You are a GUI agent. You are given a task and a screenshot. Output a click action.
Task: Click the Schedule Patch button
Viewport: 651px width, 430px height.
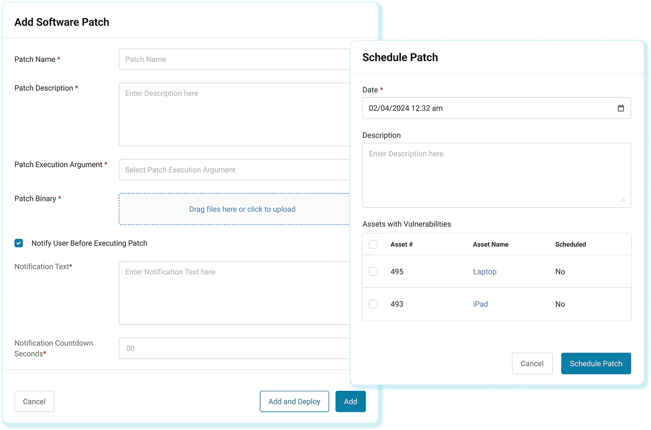[x=596, y=363]
